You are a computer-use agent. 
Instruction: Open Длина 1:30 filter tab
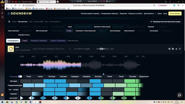pyautogui.click(x=38, y=22)
